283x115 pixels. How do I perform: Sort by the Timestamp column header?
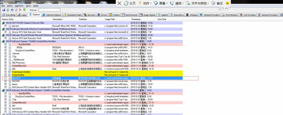pyautogui.click(x=143, y=19)
